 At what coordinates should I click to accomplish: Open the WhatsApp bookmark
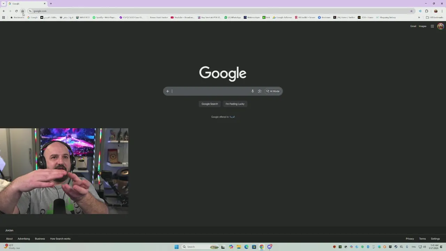tap(232, 17)
